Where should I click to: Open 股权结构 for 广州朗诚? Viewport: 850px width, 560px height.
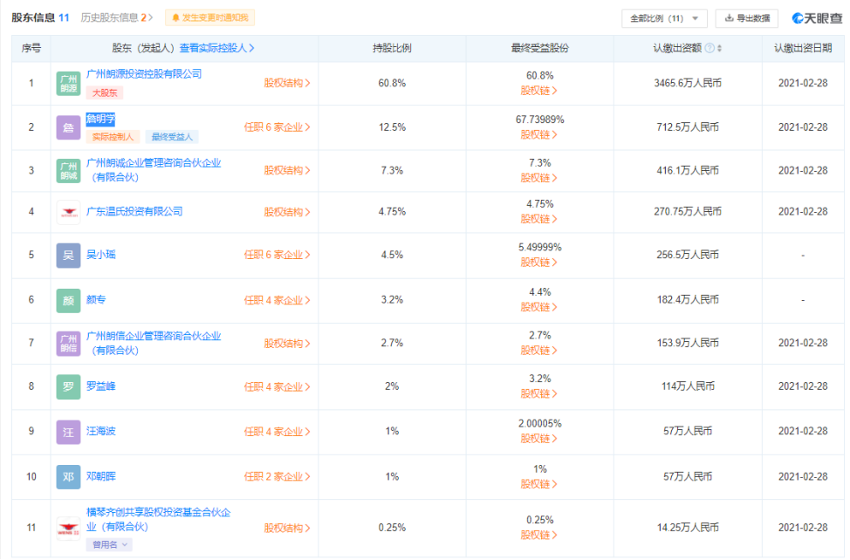(x=287, y=171)
